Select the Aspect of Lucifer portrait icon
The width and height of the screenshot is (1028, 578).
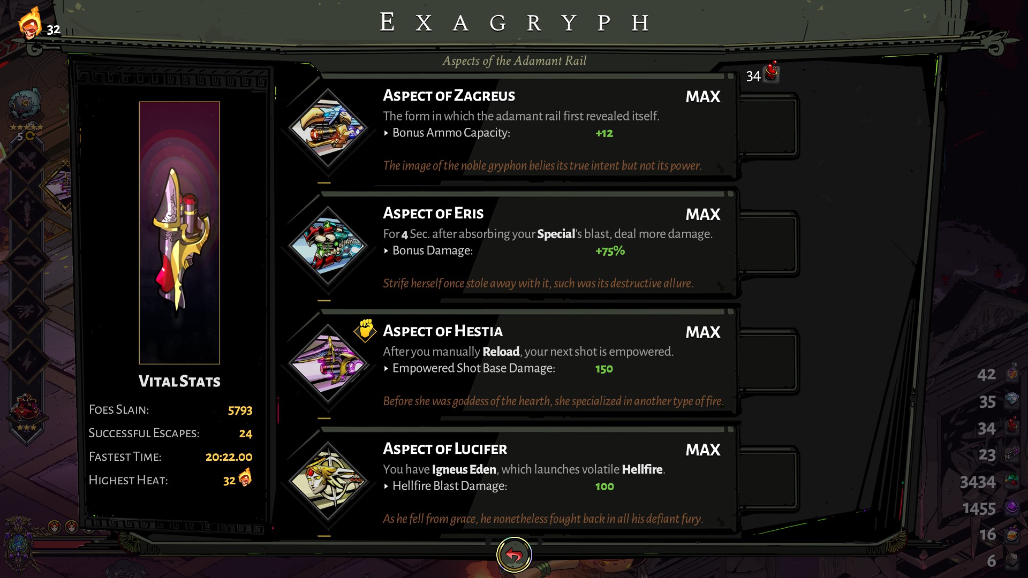click(328, 482)
